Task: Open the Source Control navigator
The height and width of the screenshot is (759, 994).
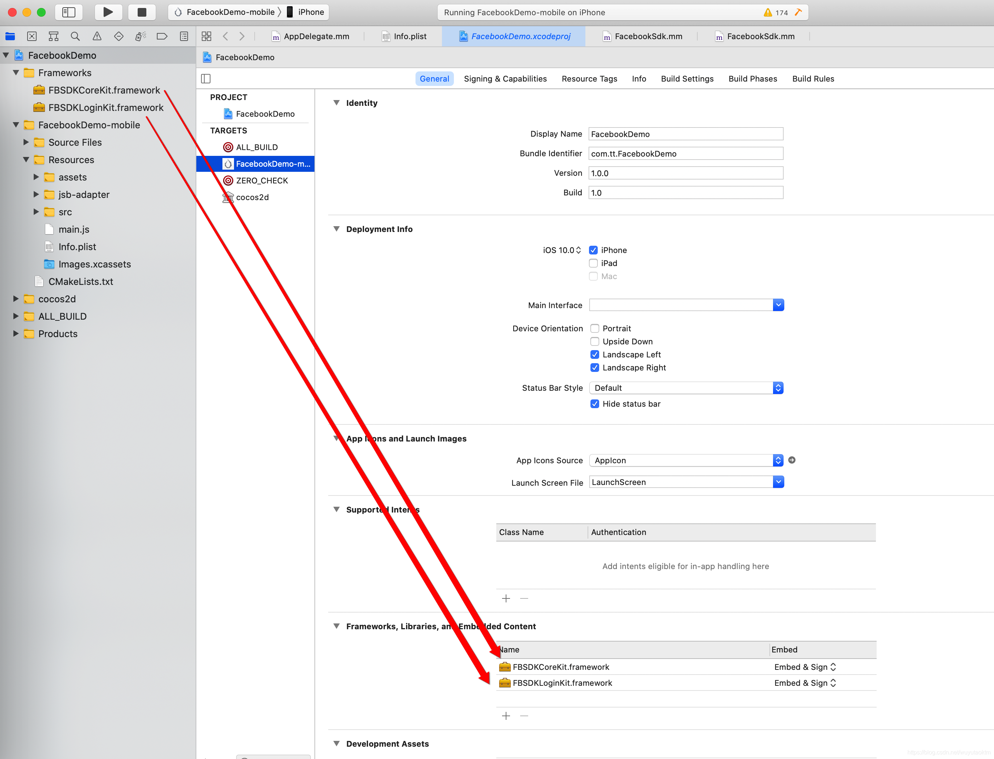Action: click(x=32, y=36)
